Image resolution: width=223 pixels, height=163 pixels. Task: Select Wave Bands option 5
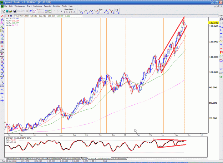pos(72,12)
